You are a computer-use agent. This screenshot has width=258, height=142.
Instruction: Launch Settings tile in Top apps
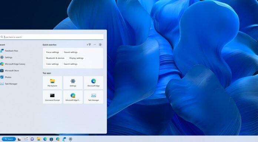coord(73,83)
